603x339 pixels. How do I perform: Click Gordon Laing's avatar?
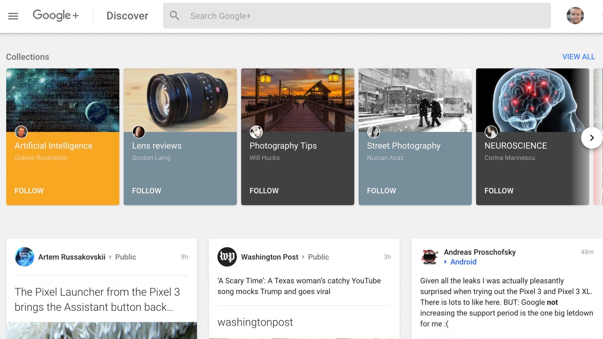139,132
